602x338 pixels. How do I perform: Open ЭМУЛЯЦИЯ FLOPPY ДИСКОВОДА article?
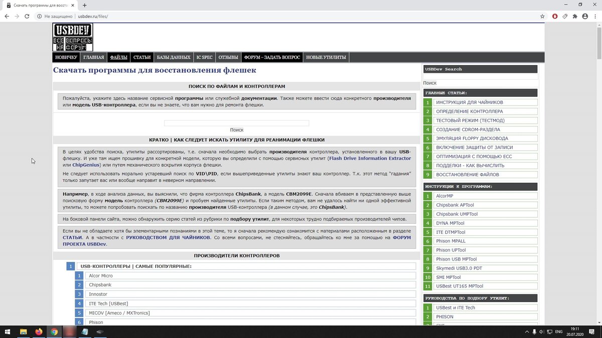click(485, 138)
